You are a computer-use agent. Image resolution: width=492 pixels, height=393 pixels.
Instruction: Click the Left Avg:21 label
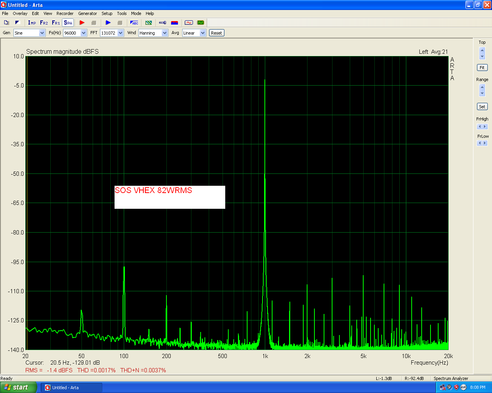(433, 52)
